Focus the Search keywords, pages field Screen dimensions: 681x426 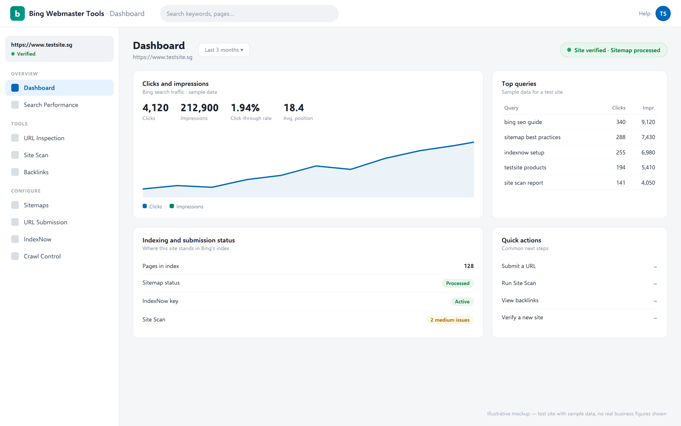tap(249, 14)
